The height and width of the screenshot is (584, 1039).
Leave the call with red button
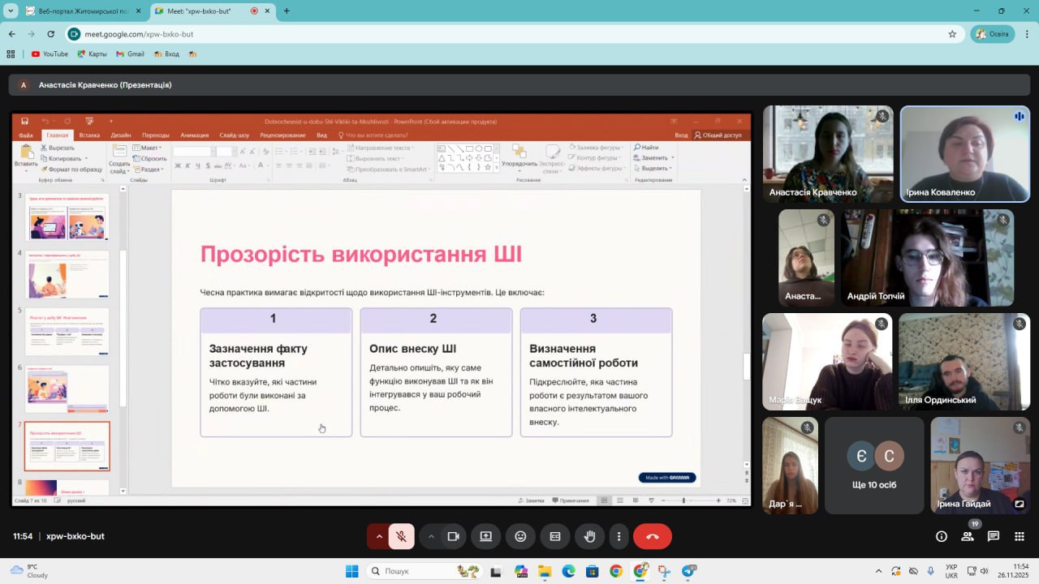coord(652,536)
